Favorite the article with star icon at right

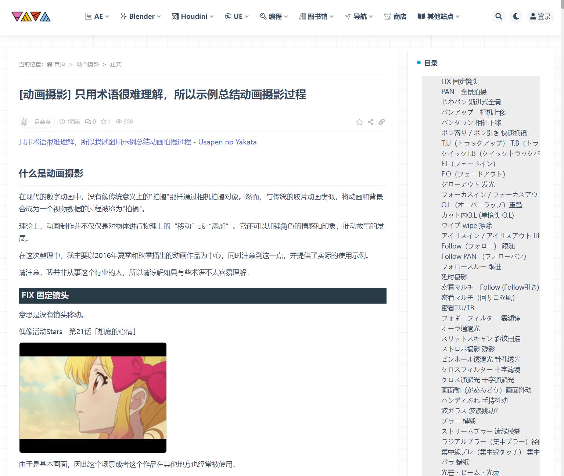point(359,122)
